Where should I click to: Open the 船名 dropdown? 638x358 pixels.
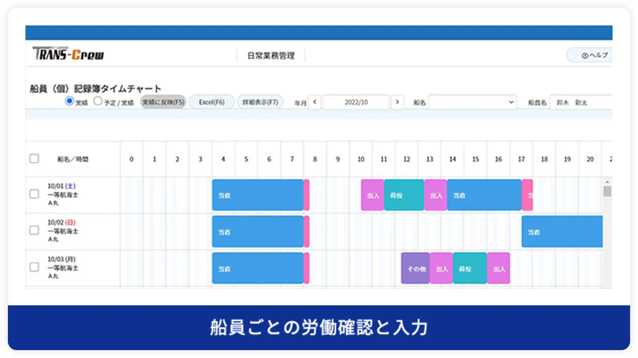pos(473,102)
